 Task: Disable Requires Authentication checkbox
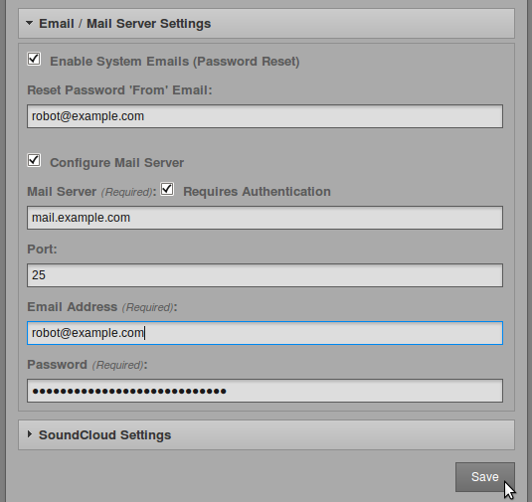pyautogui.click(x=167, y=189)
